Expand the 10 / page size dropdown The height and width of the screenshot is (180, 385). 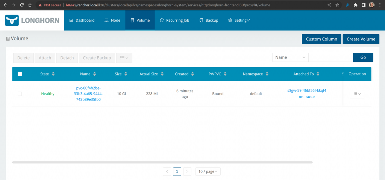[208, 171]
